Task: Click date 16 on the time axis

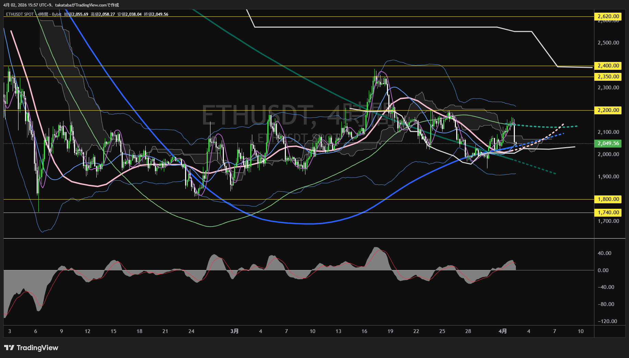Action: pyautogui.click(x=364, y=331)
